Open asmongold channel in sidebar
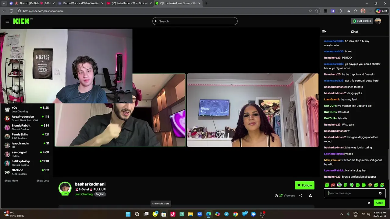390x219 pixels. (x=27, y=154)
